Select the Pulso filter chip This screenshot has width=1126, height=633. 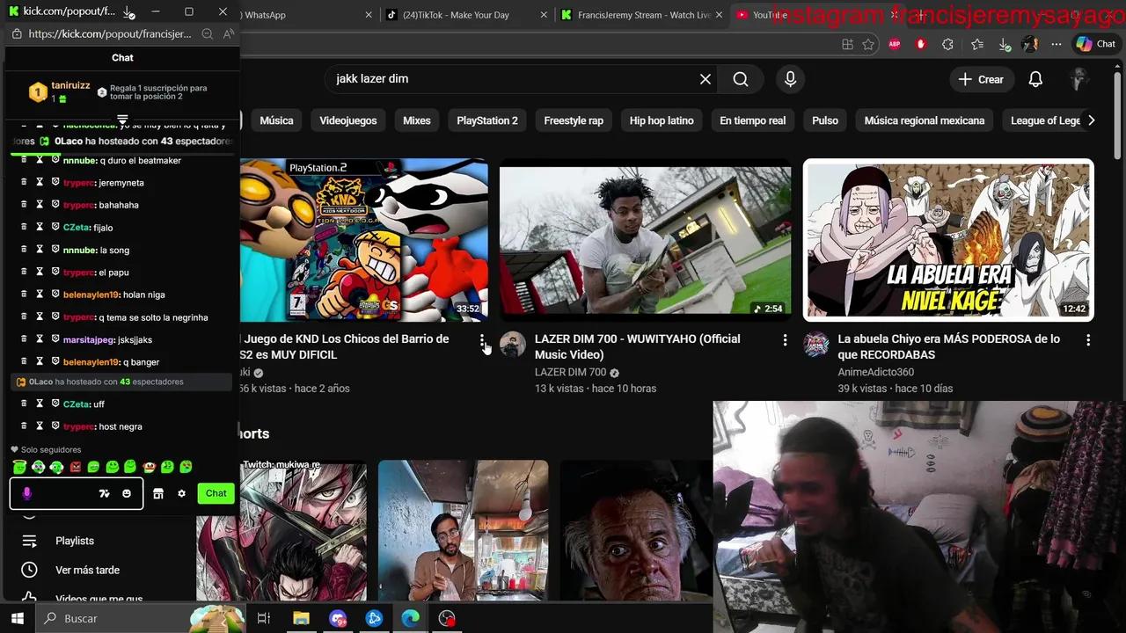click(x=825, y=120)
